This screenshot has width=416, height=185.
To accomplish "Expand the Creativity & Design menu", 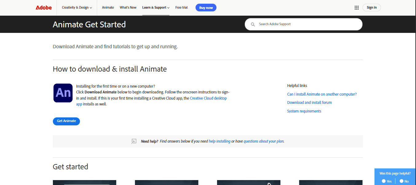I will [77, 8].
